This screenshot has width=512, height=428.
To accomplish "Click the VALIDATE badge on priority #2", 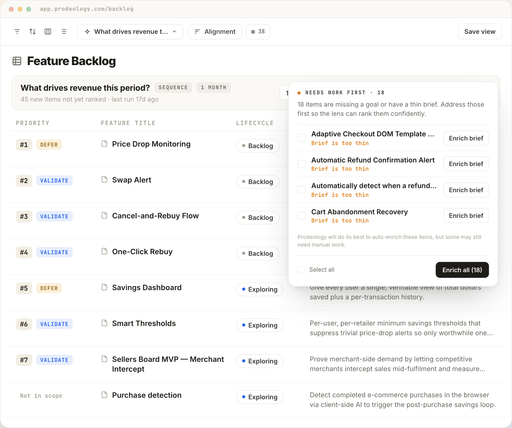I will [54, 181].
